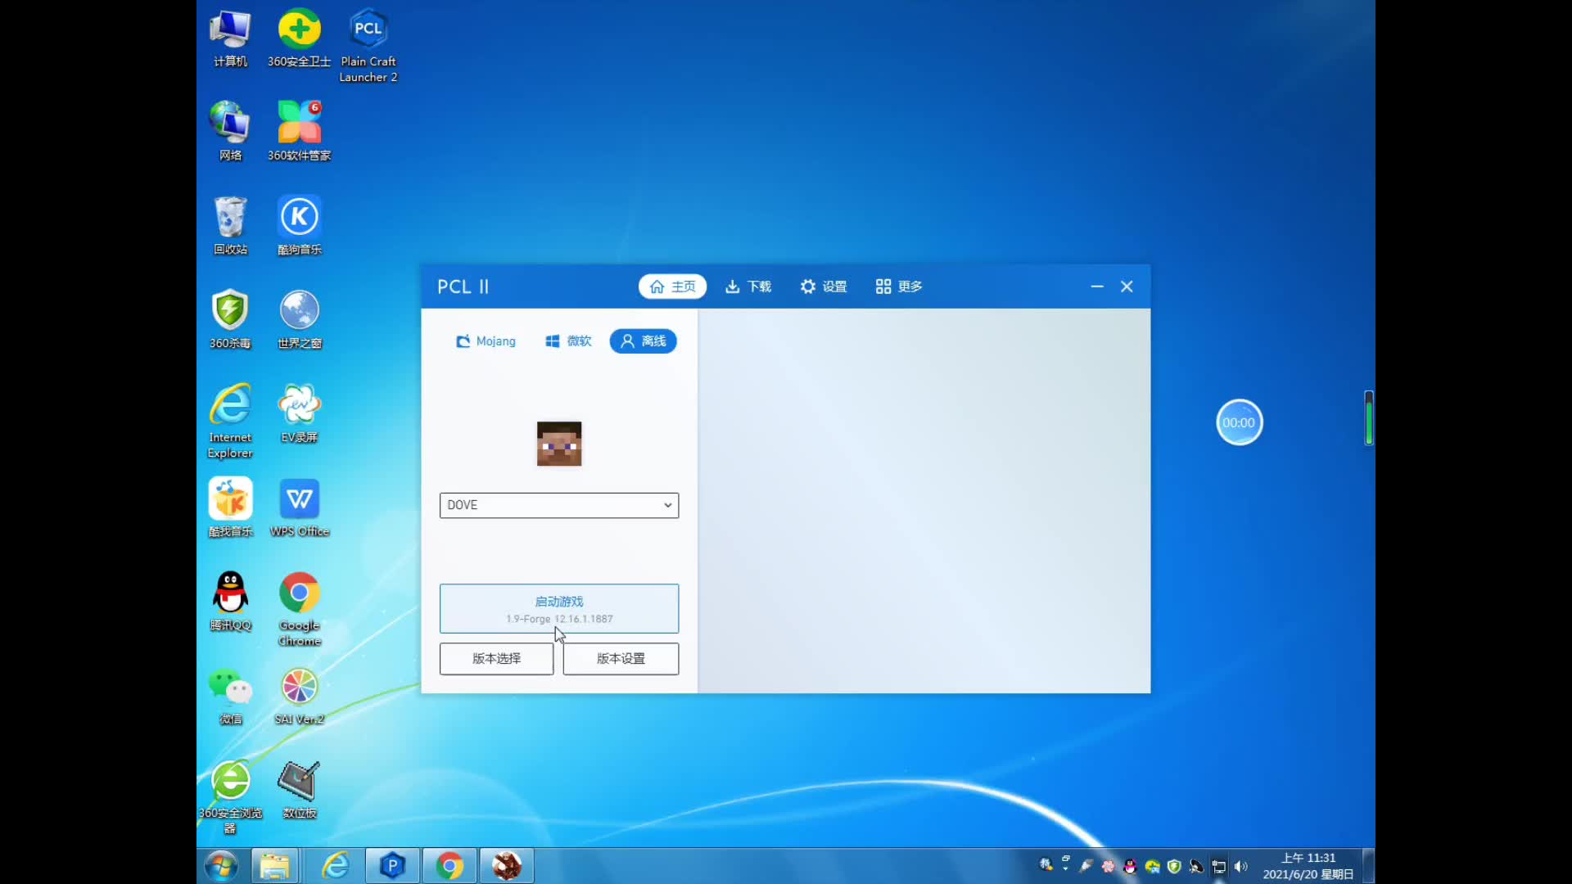Switch to the 下载 download tab
This screenshot has height=884, width=1572.
pyautogui.click(x=748, y=286)
